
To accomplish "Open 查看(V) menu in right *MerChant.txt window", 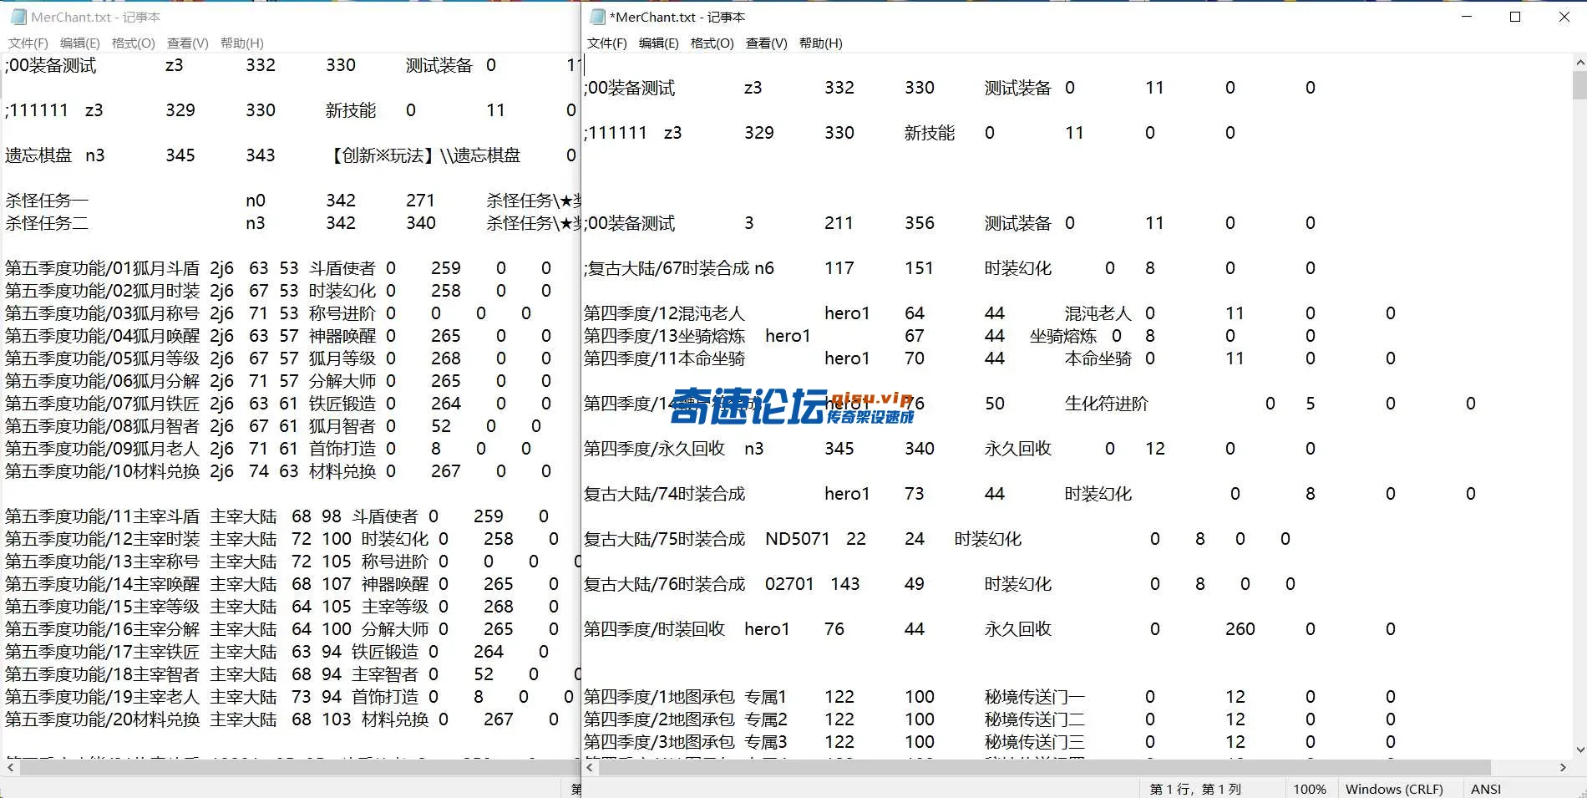I will 767,43.
